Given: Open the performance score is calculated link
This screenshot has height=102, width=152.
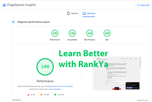Looking at the screenshot, I should (x=60, y=86).
